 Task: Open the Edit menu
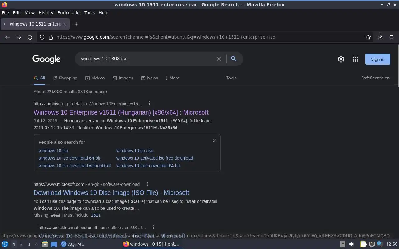click(x=17, y=13)
